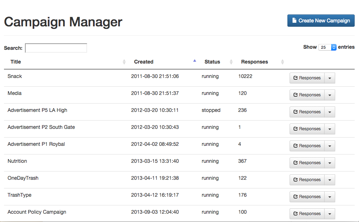Focus the Search input field
The height and width of the screenshot is (222, 359).
(x=56, y=48)
